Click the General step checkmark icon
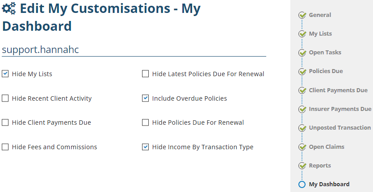 point(302,15)
